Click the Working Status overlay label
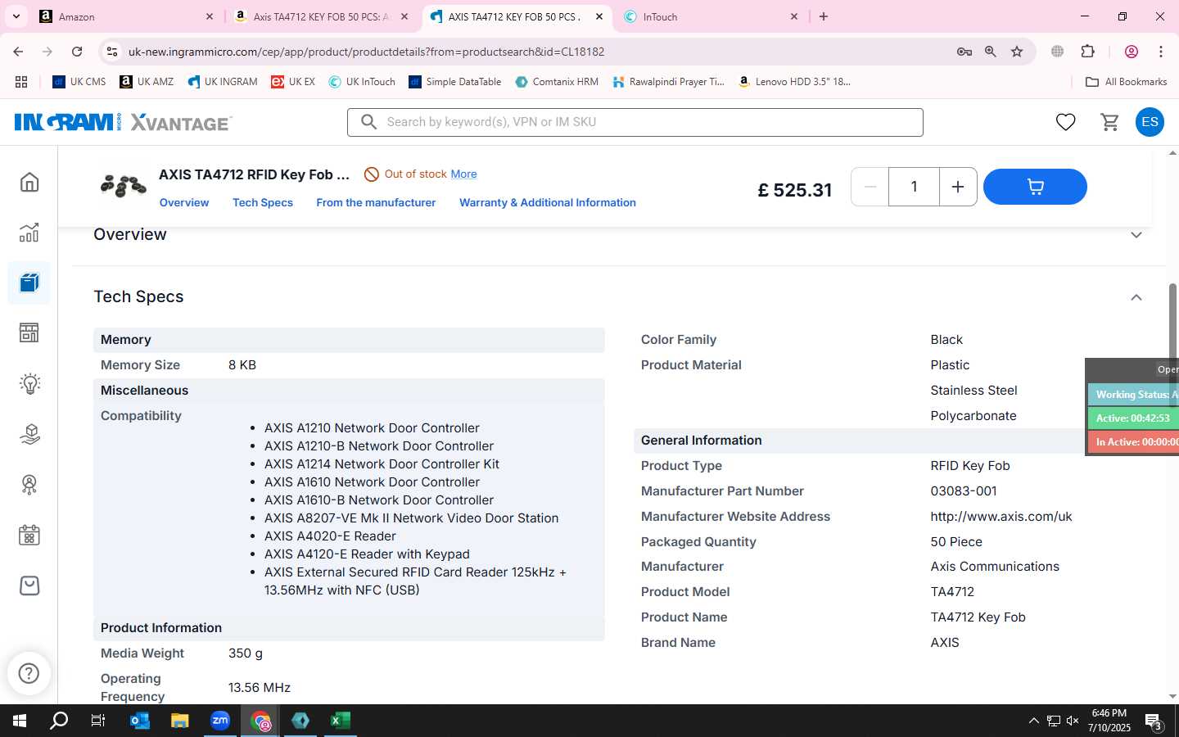This screenshot has width=1179, height=737. tap(1133, 395)
